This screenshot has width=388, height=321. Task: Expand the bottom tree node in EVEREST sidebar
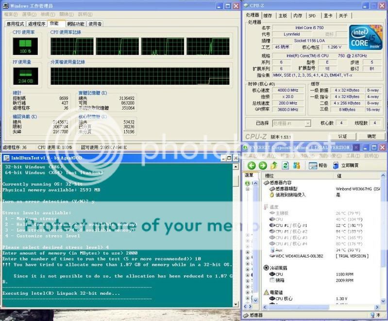coord(247,297)
